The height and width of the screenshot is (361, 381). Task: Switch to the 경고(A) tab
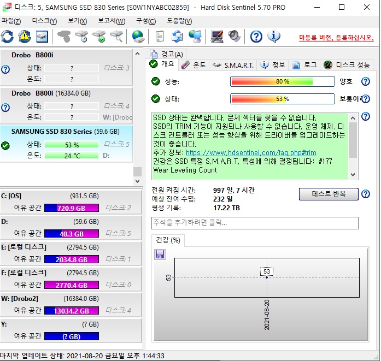(166, 54)
